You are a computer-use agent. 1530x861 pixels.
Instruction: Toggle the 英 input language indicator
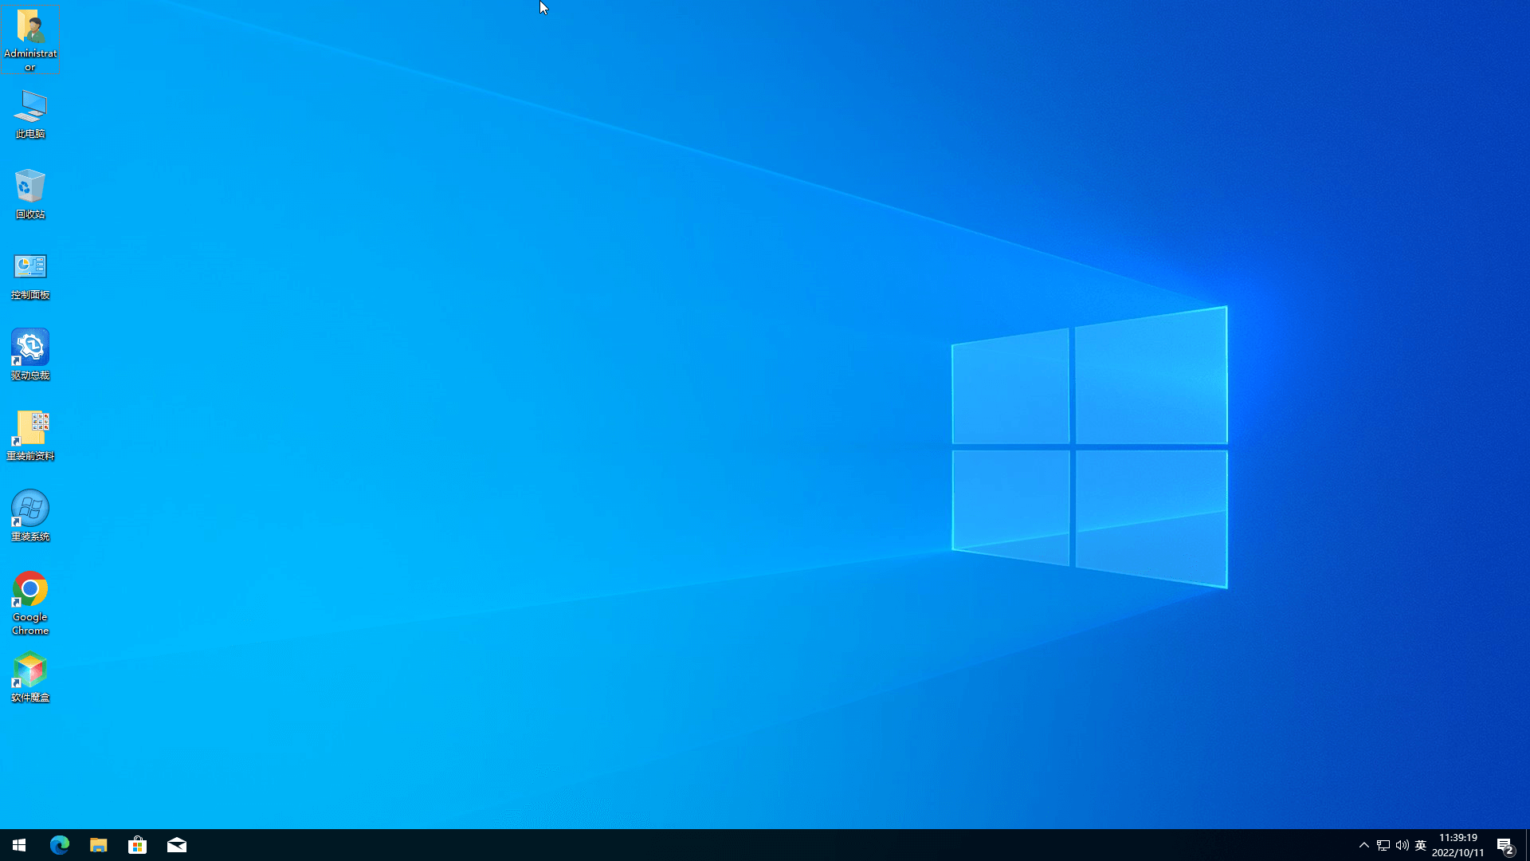pos(1421,845)
